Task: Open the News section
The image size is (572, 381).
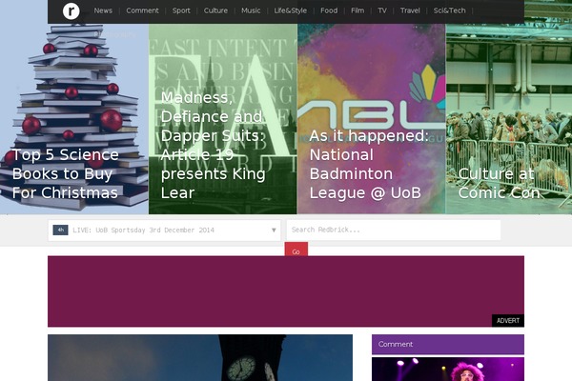Action: pyautogui.click(x=103, y=10)
